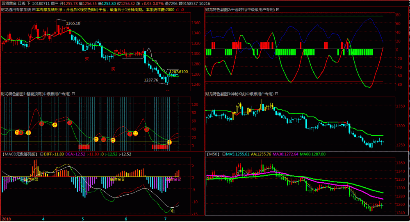Select the 【M50】 indicator title
Viewport: 410px width, 222px height.
(213, 154)
